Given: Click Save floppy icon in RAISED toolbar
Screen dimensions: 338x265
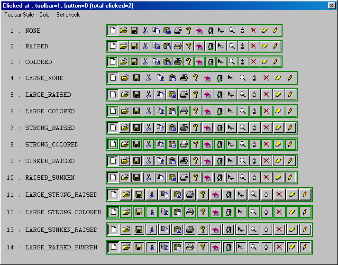Looking at the screenshot, I should [134, 46].
